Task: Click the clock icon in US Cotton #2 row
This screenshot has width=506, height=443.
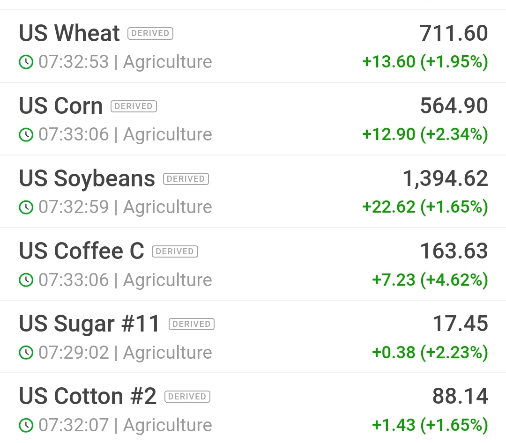Action: pos(26,425)
